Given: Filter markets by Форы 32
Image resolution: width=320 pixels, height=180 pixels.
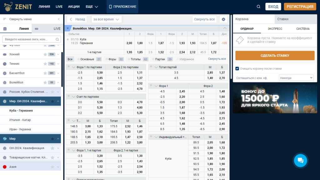Looking at the screenshot, I should pyautogui.click(x=114, y=59).
